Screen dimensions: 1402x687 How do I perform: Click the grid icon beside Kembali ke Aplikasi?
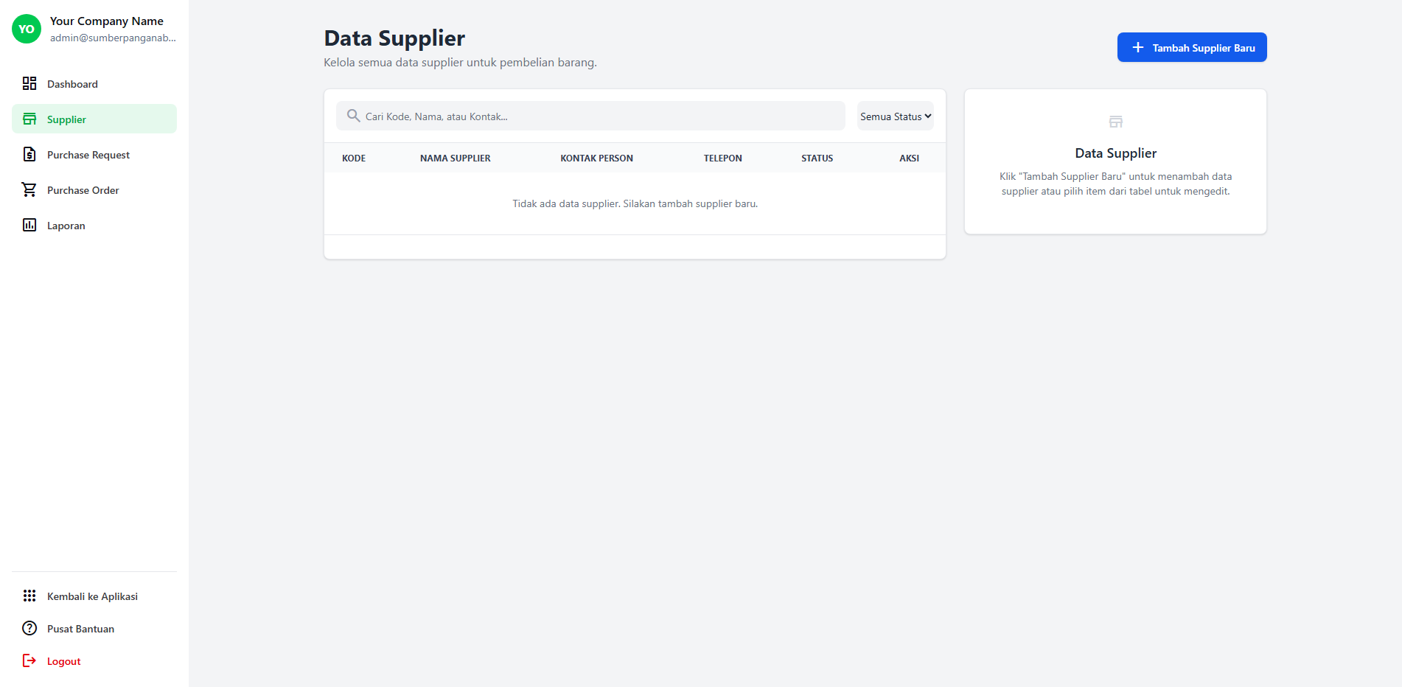29,596
